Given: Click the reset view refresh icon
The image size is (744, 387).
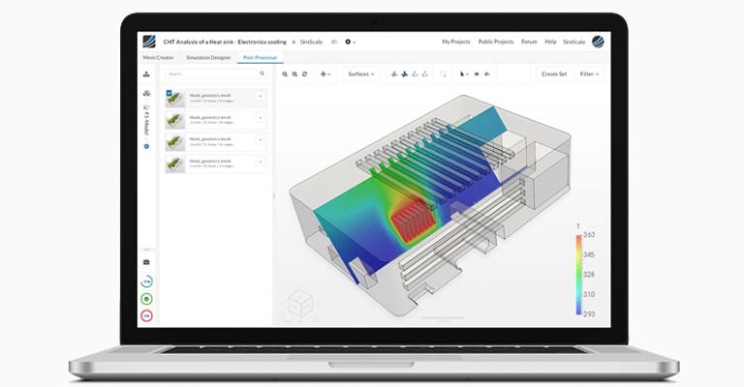Looking at the screenshot, I should pyautogui.click(x=304, y=74).
